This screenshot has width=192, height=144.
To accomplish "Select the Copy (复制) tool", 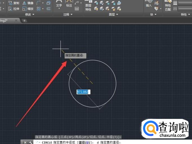I will tap(14, 3).
